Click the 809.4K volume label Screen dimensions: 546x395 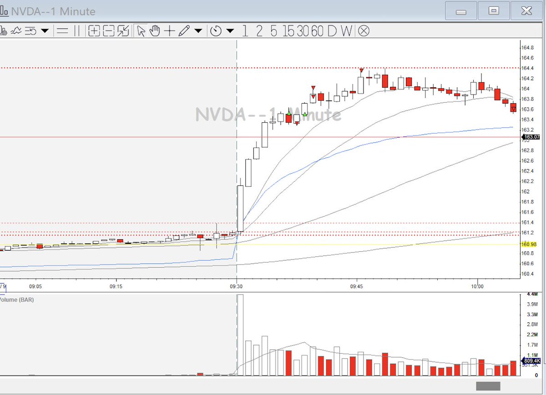[531, 361]
